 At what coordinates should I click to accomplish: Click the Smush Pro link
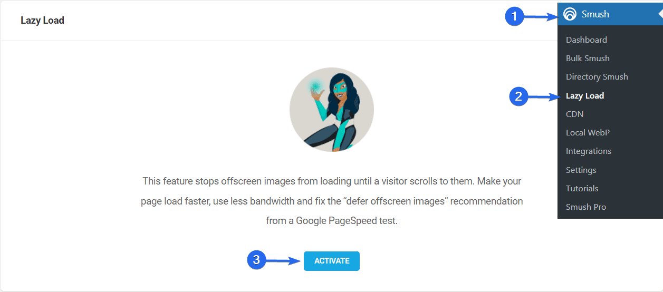[586, 207]
